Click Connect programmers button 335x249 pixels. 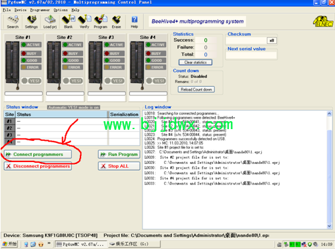(x=38, y=154)
